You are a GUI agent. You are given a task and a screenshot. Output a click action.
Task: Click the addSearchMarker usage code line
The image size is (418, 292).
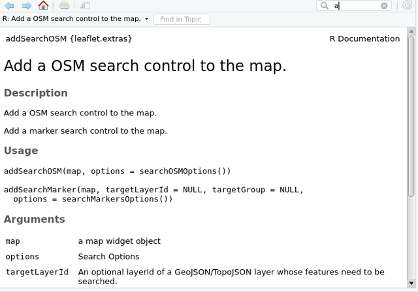click(x=154, y=190)
